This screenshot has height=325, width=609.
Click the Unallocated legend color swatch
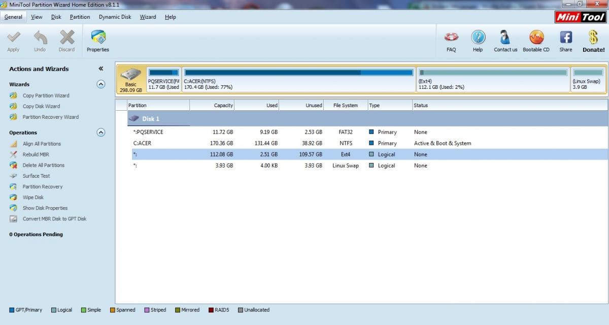(241, 310)
